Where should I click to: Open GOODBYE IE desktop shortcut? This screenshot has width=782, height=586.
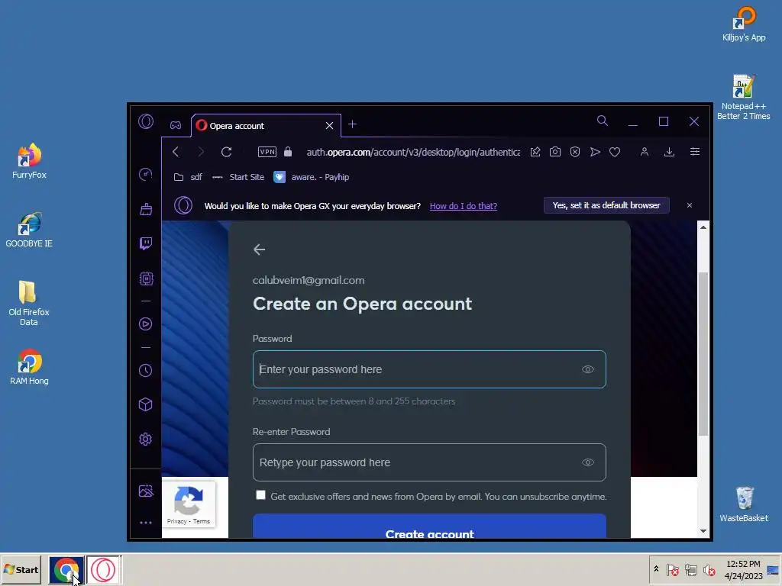pyautogui.click(x=29, y=230)
